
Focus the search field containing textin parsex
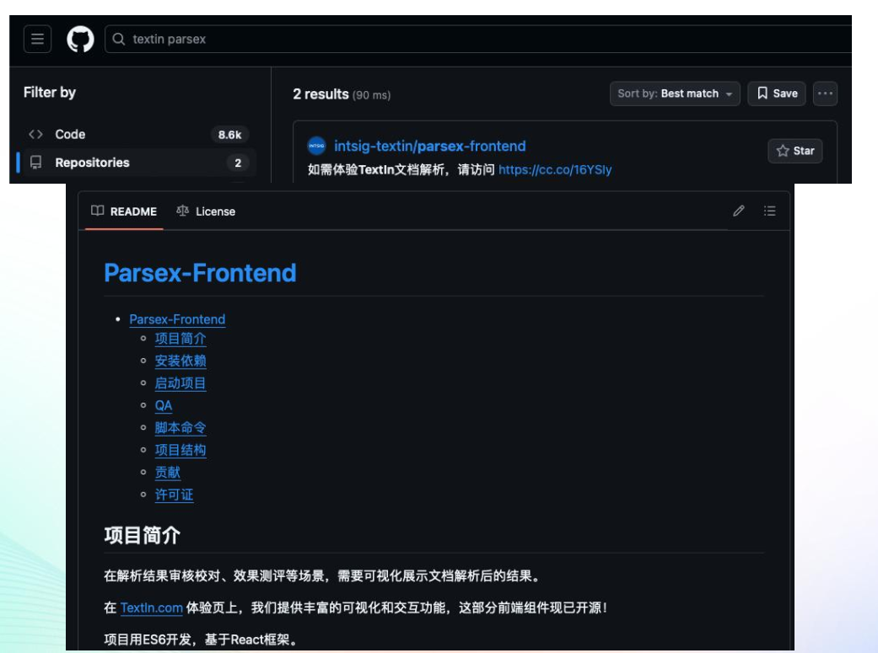tap(478, 39)
